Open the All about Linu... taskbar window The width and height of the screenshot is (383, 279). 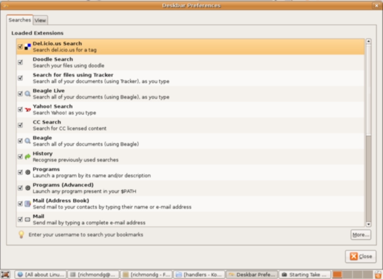coord(41,275)
